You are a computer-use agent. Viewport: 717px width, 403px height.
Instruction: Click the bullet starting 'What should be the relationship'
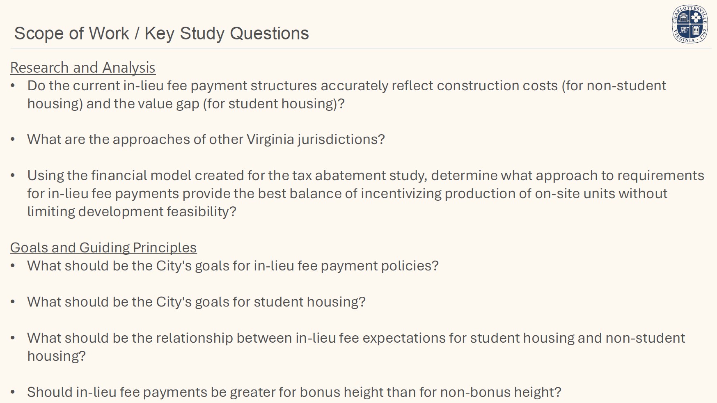click(x=356, y=338)
